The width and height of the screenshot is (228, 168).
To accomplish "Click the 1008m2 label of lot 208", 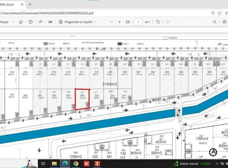I will 76,157.
